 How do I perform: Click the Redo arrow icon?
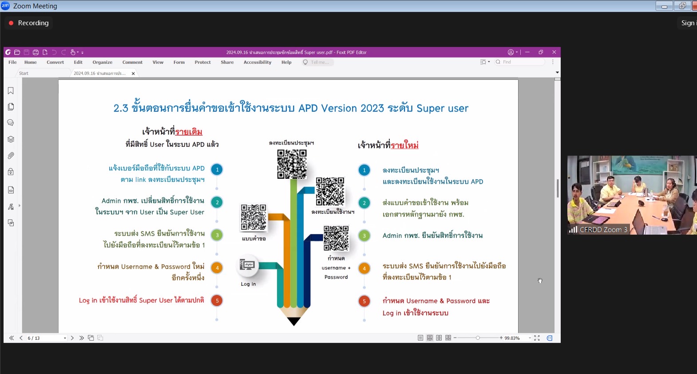point(63,52)
